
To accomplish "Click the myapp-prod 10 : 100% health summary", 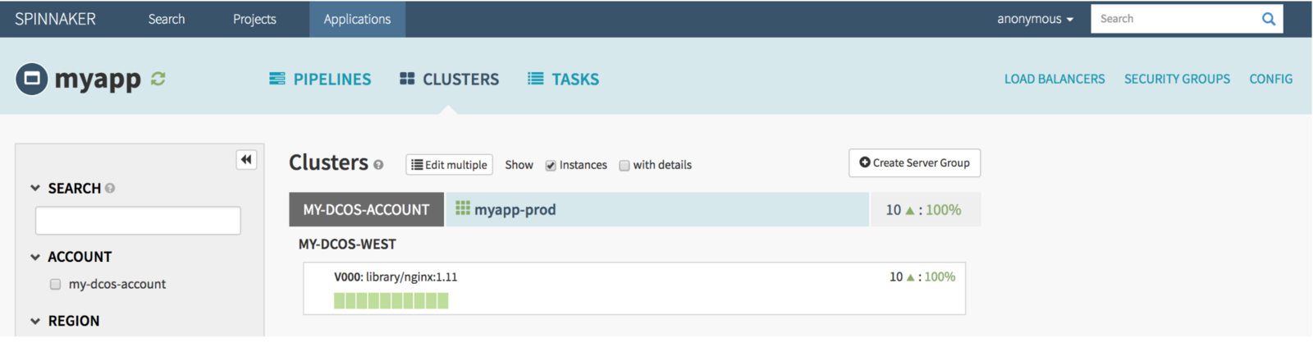I will pyautogui.click(x=923, y=209).
